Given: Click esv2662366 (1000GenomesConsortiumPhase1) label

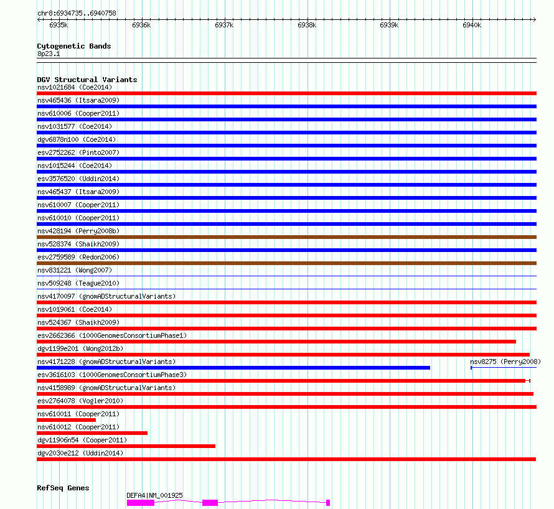Looking at the screenshot, I should (x=112, y=335).
